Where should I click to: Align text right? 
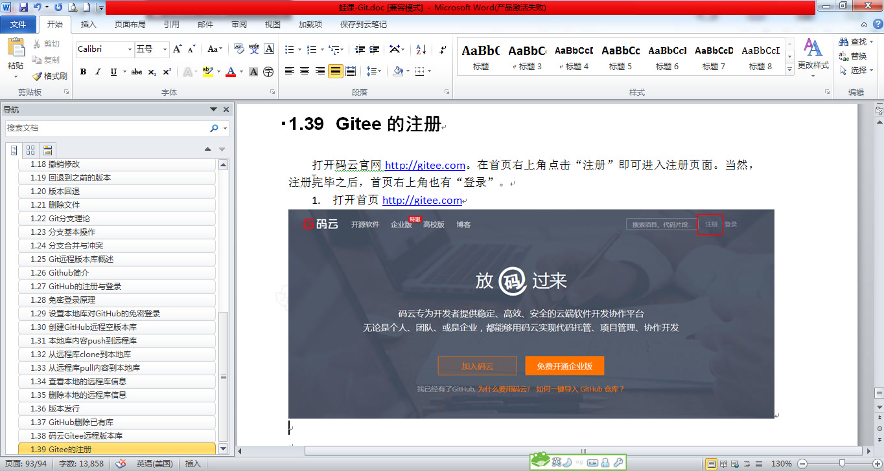point(320,71)
